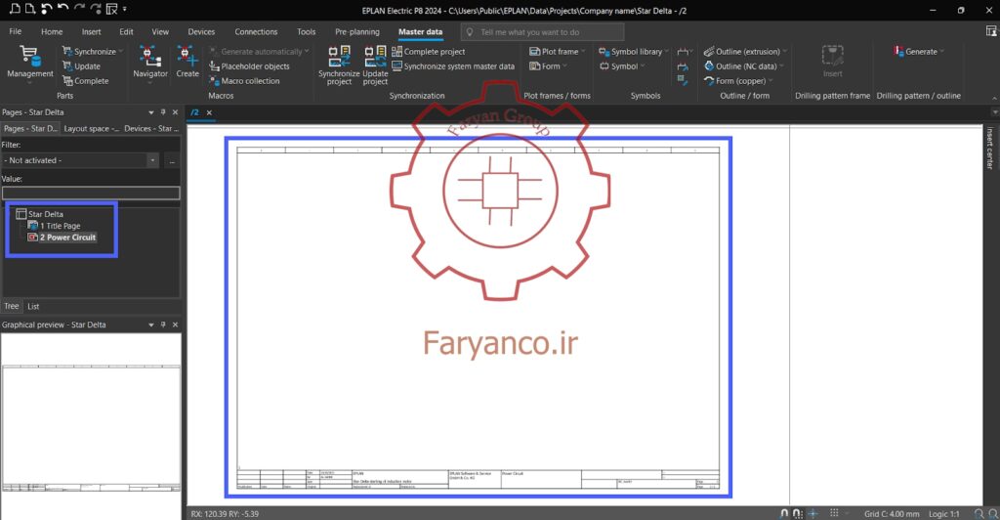Close the Graphical preview panel
1000x520 pixels.
coord(176,325)
